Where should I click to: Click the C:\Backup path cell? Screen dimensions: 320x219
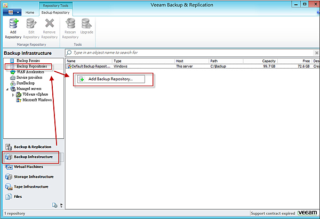coord(218,66)
